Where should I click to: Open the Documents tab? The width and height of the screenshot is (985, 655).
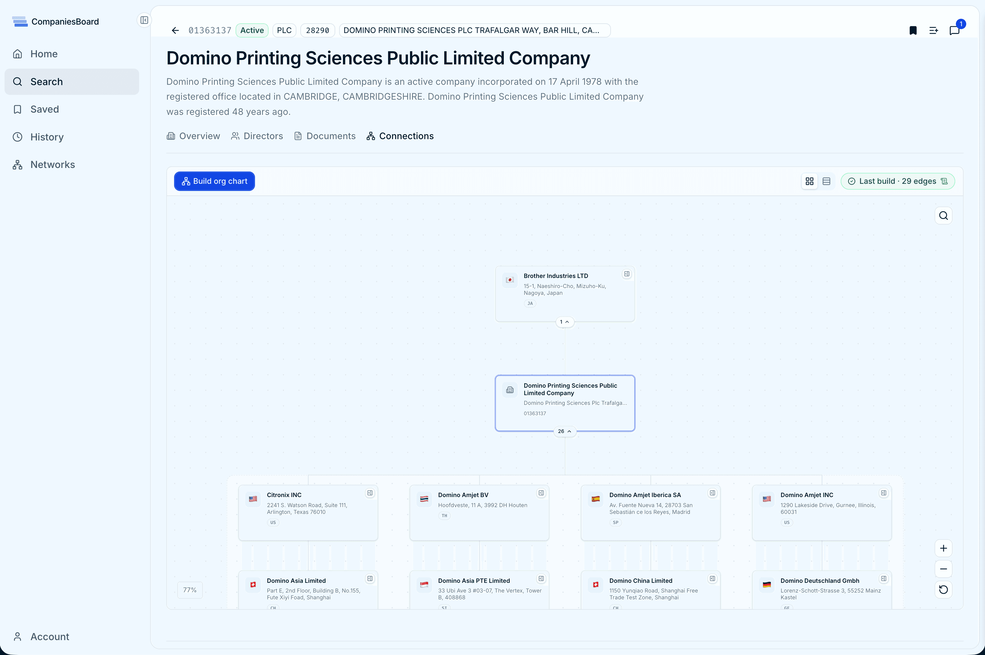(325, 136)
